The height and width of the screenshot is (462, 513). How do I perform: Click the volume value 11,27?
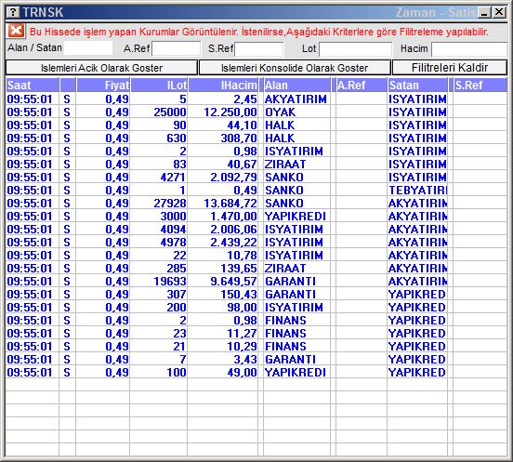(243, 334)
